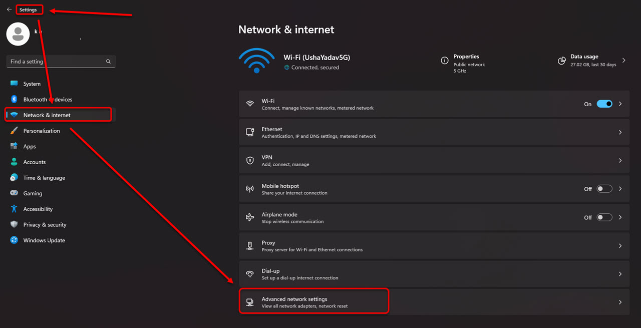Open Accessibility settings via its icon
Screen dimensions: 641x328
coord(14,209)
